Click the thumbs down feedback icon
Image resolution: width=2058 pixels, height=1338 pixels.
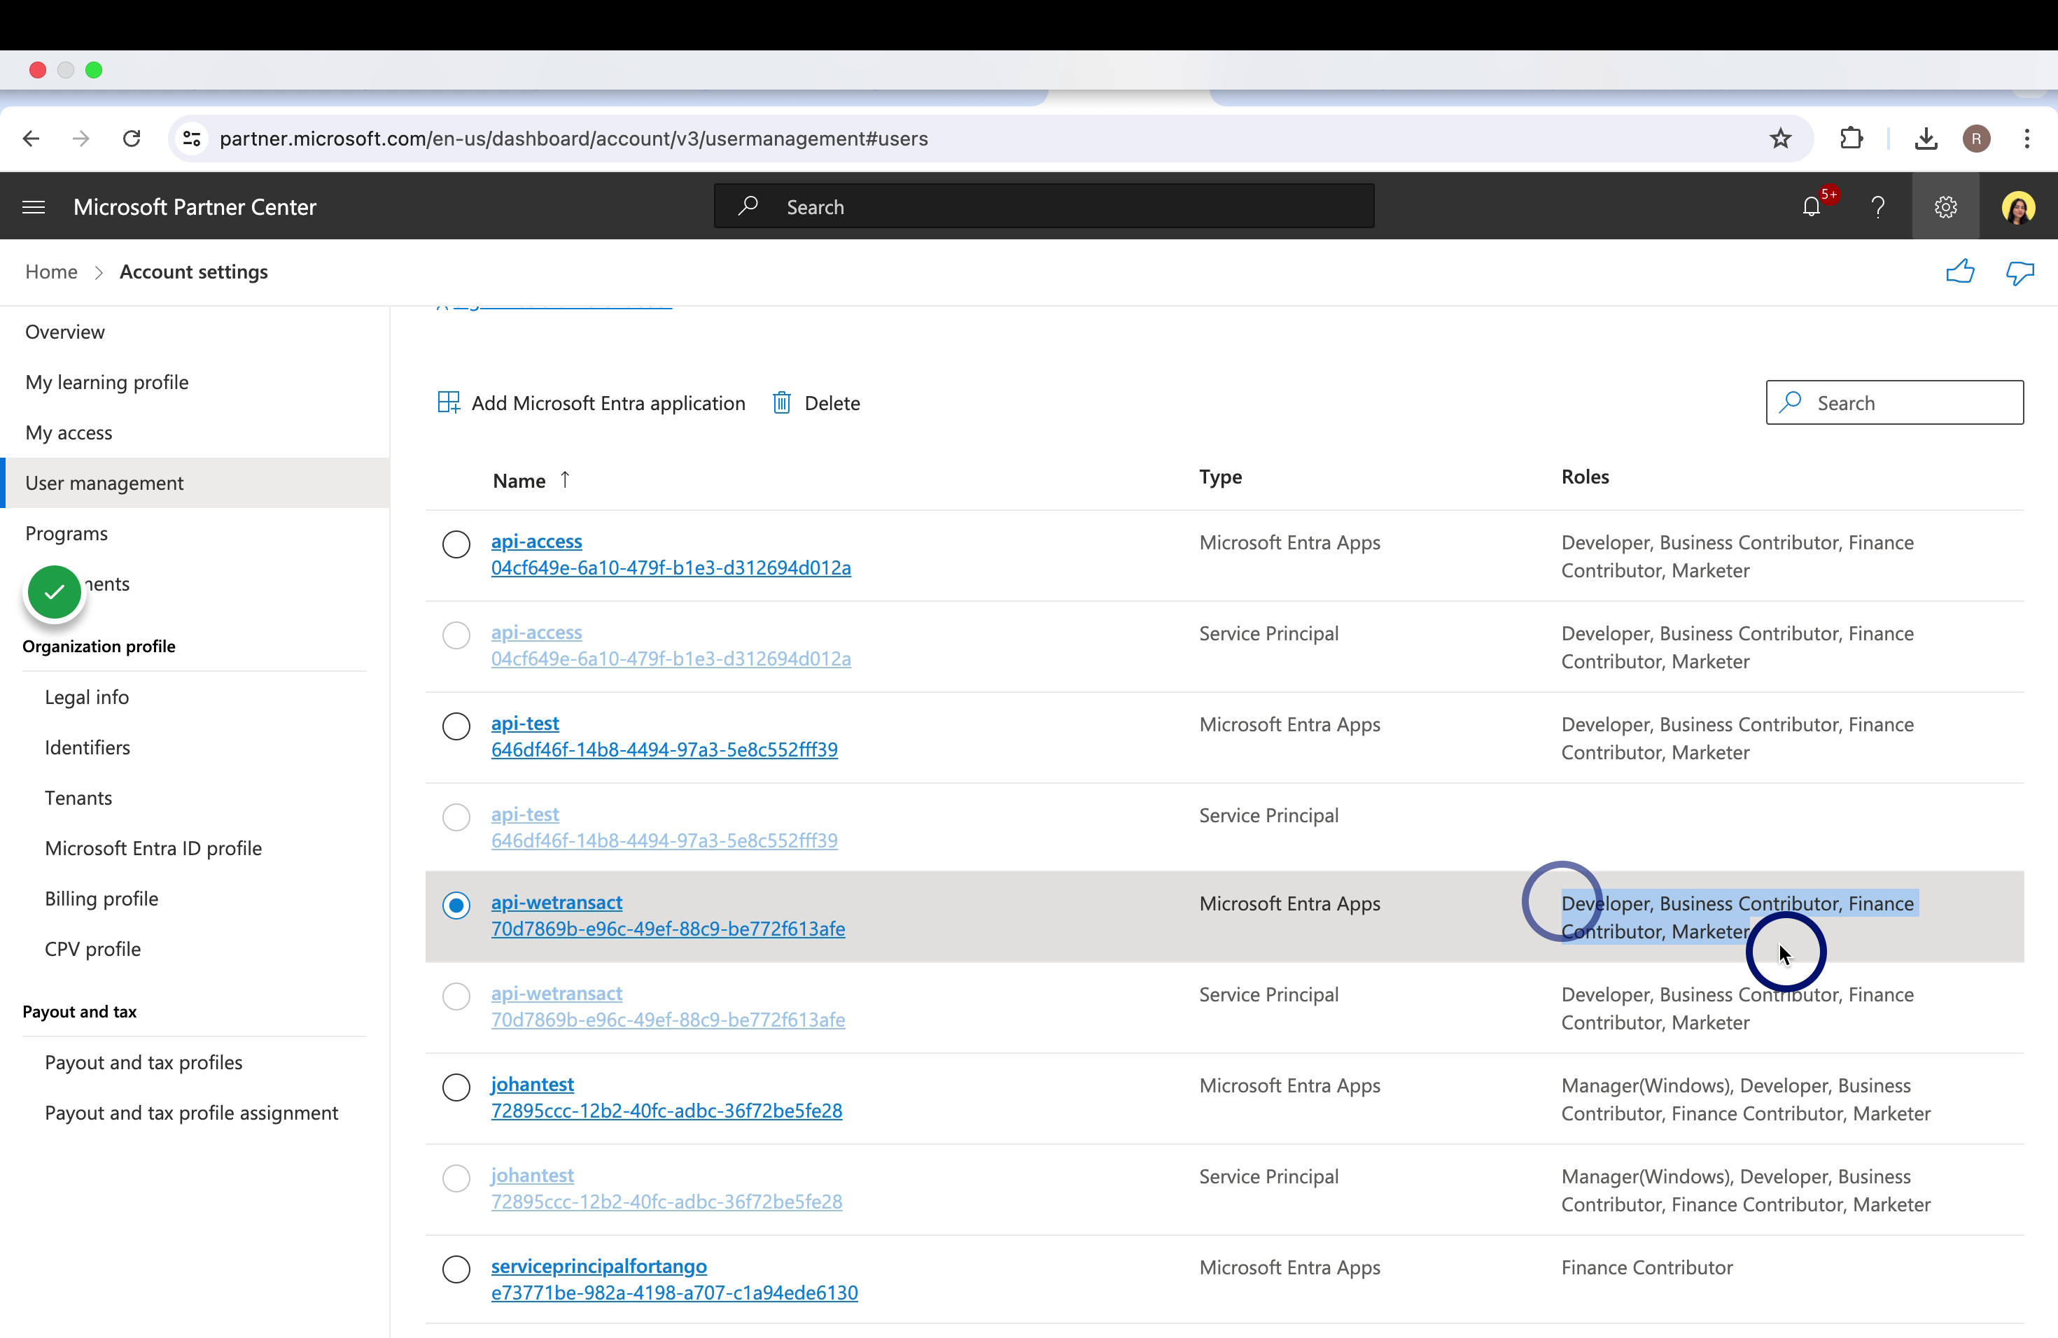pyautogui.click(x=2020, y=272)
